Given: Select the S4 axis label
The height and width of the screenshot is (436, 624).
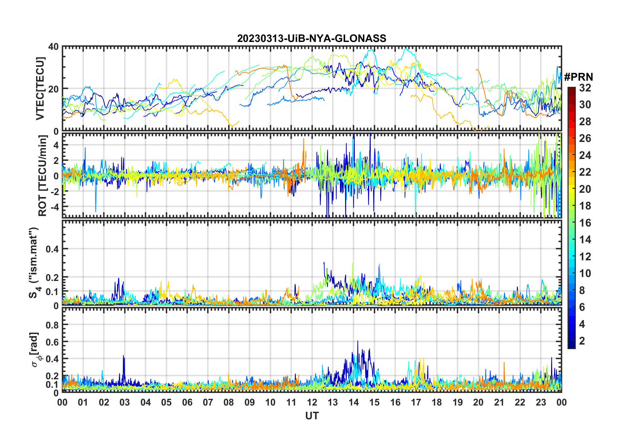Looking at the screenshot, I should point(34,263).
